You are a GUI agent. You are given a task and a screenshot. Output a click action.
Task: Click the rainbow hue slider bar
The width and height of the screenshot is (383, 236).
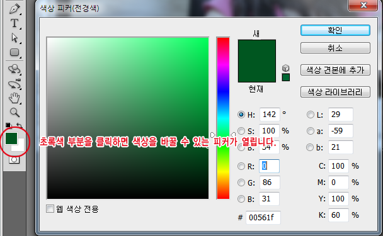[223, 118]
